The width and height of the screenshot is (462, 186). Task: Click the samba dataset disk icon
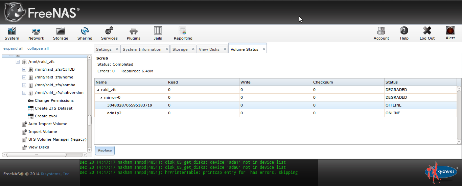click(31, 85)
